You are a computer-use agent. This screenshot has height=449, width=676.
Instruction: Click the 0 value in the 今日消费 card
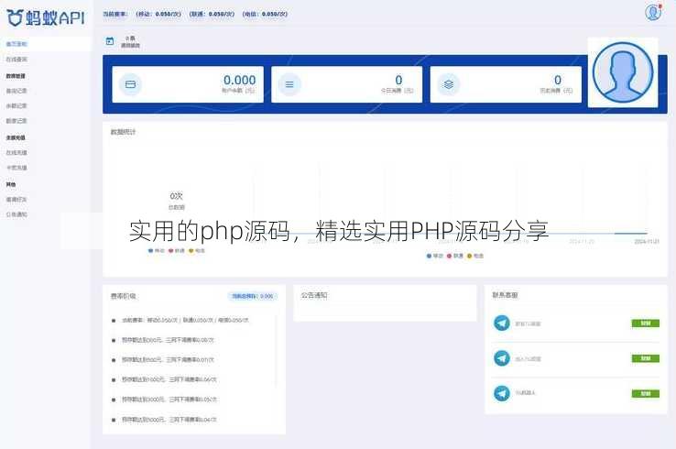398,80
